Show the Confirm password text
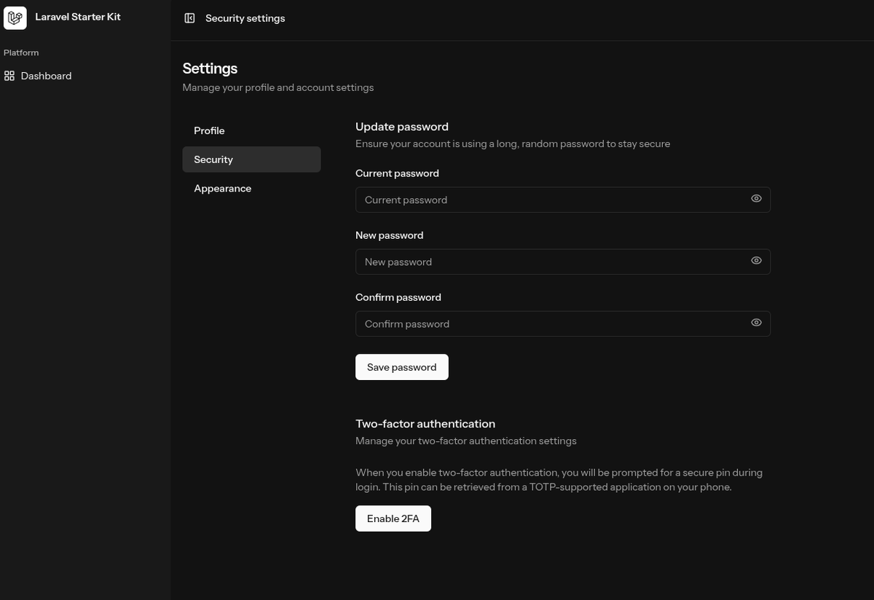Viewport: 874px width, 600px height. point(756,323)
